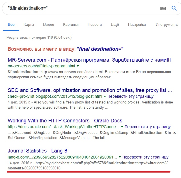Switch to the Карты tab
This screenshot has height=178, width=181.
29,25
